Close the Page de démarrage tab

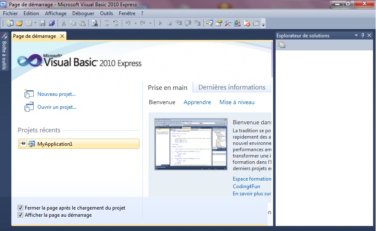[62, 36]
